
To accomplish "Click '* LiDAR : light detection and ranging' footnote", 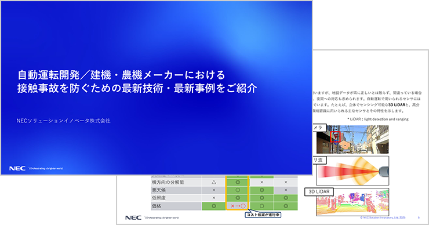I will 378,119.
